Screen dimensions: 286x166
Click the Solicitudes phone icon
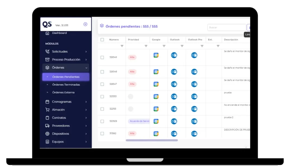[x=47, y=52]
